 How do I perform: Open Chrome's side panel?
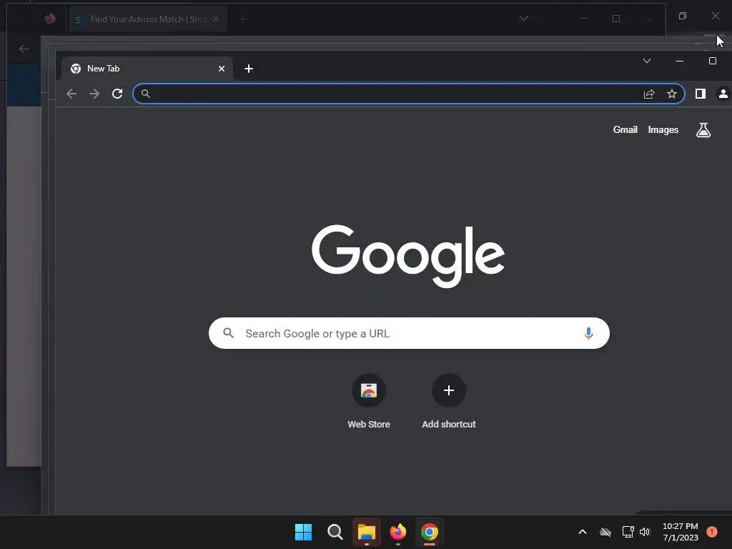pos(701,94)
